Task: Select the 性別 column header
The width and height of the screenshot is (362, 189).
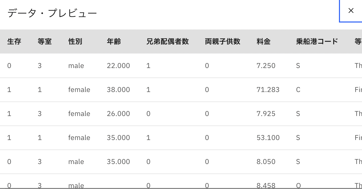Action: coord(75,41)
